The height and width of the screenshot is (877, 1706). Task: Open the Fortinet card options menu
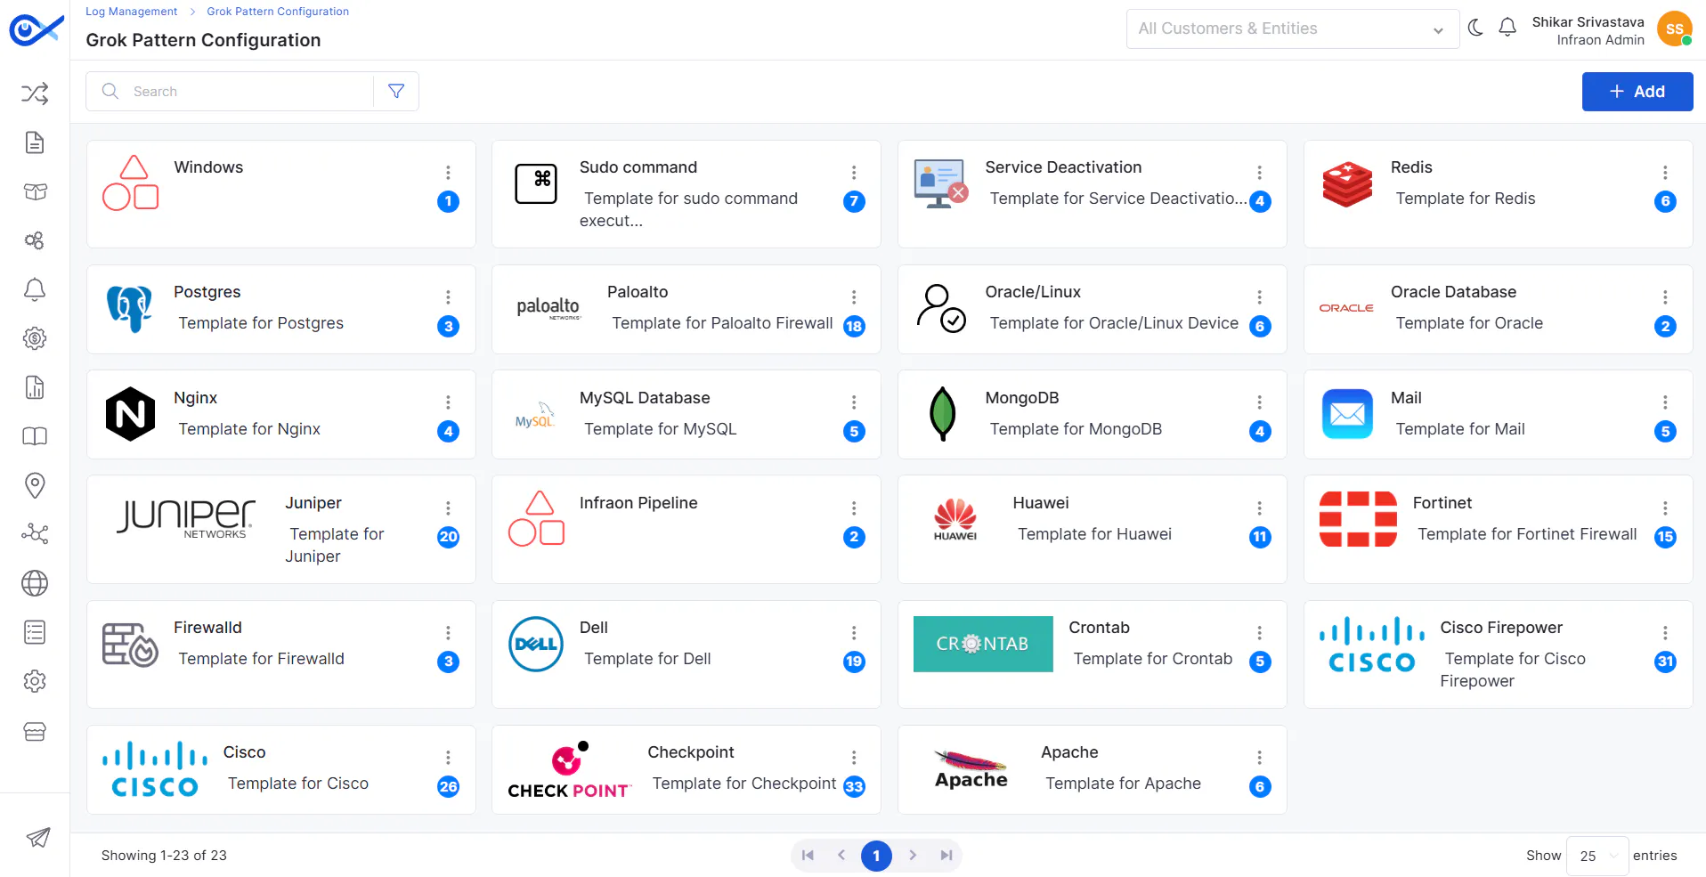[1665, 508]
